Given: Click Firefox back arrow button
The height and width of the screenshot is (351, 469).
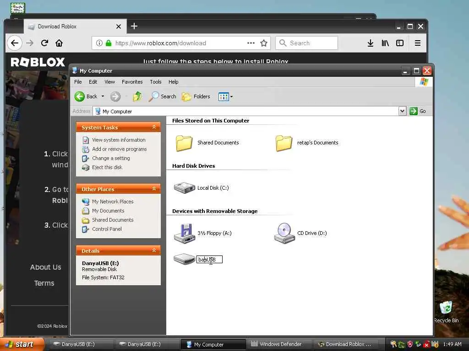Looking at the screenshot, I should tap(14, 43).
